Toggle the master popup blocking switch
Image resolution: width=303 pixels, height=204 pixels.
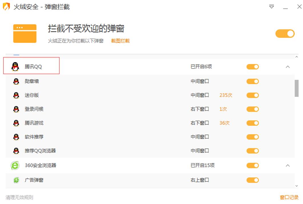[285, 33]
